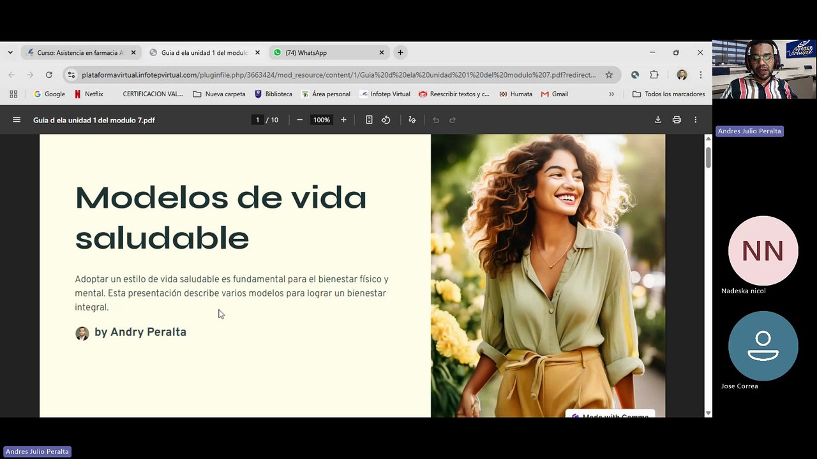Open the Extensions puzzle icon
817x459 pixels.
point(654,75)
